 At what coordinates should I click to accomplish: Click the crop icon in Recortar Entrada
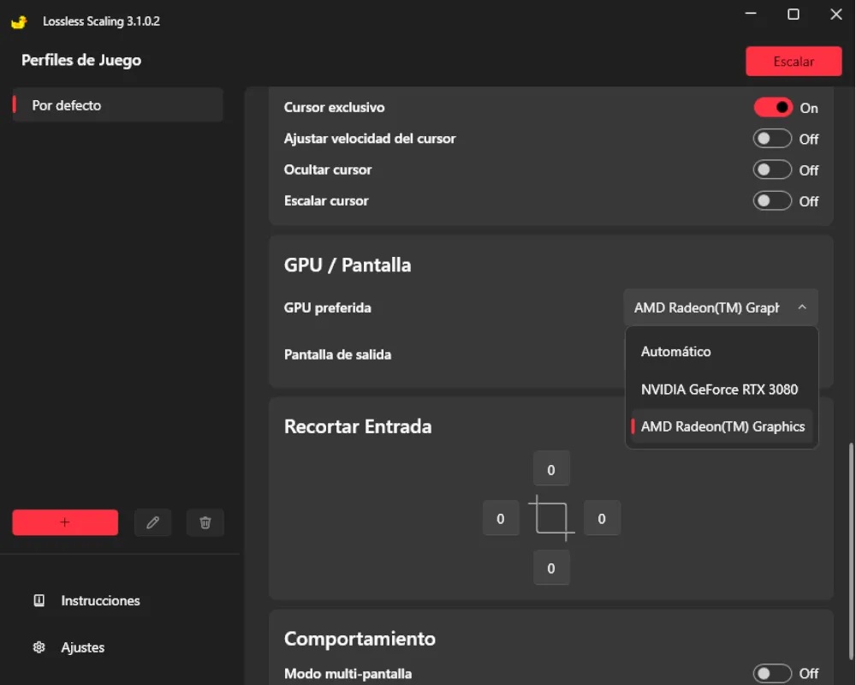tap(551, 518)
